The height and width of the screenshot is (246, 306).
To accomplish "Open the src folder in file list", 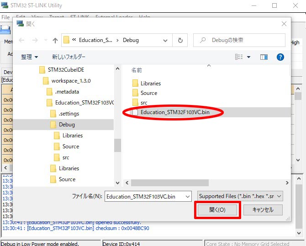I will tap(140, 102).
